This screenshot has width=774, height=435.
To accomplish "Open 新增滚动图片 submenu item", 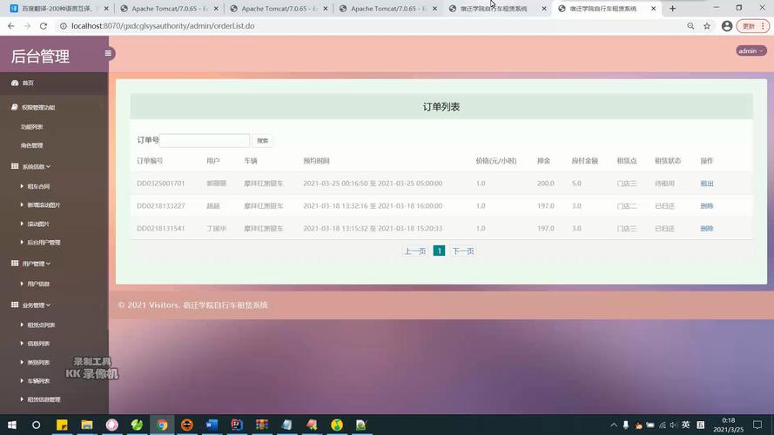I will pos(44,205).
